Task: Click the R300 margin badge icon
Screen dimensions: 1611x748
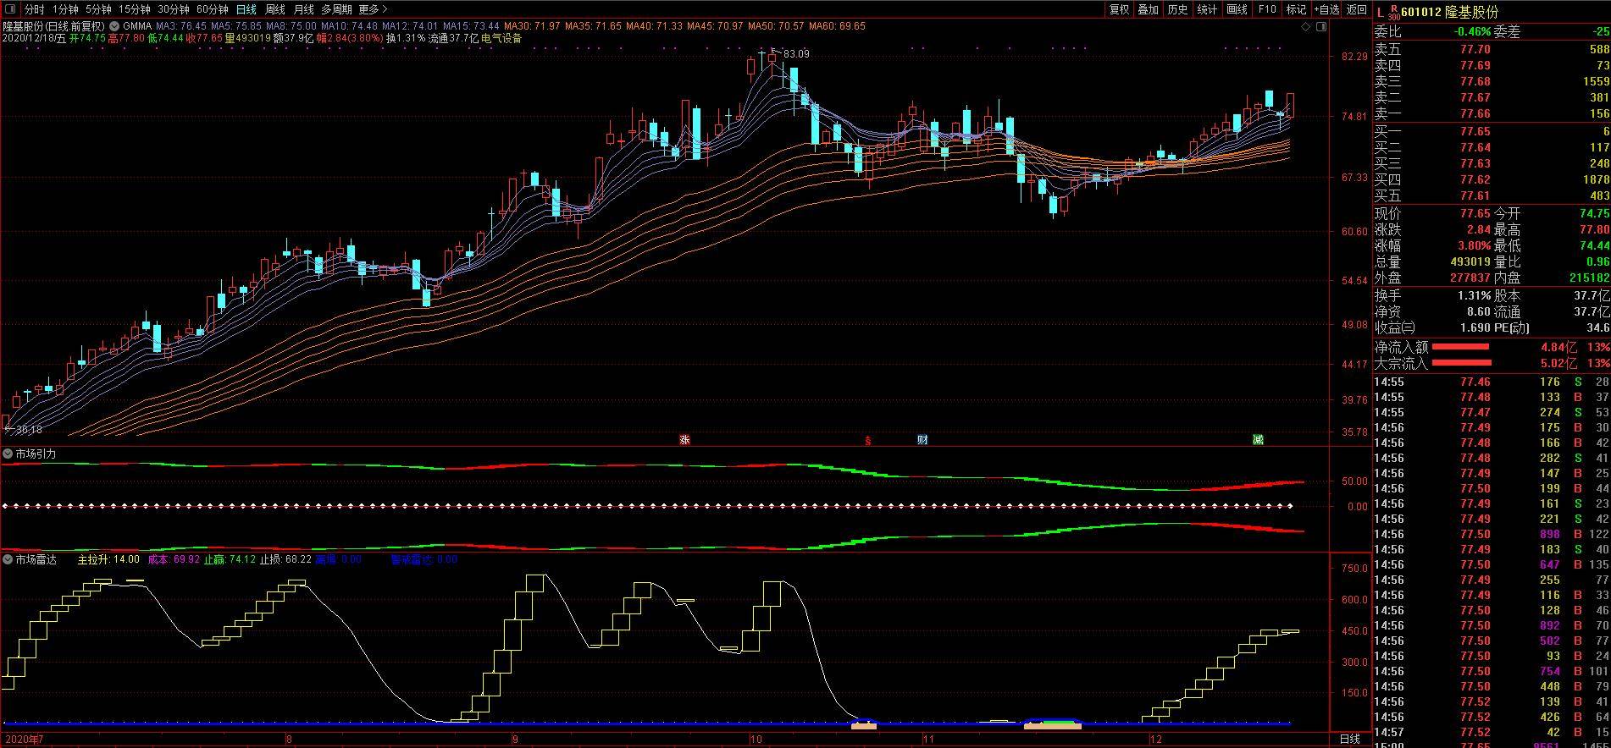Action: 1393,13
